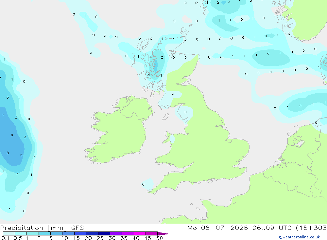Click the '30' legend scale label

point(112,238)
